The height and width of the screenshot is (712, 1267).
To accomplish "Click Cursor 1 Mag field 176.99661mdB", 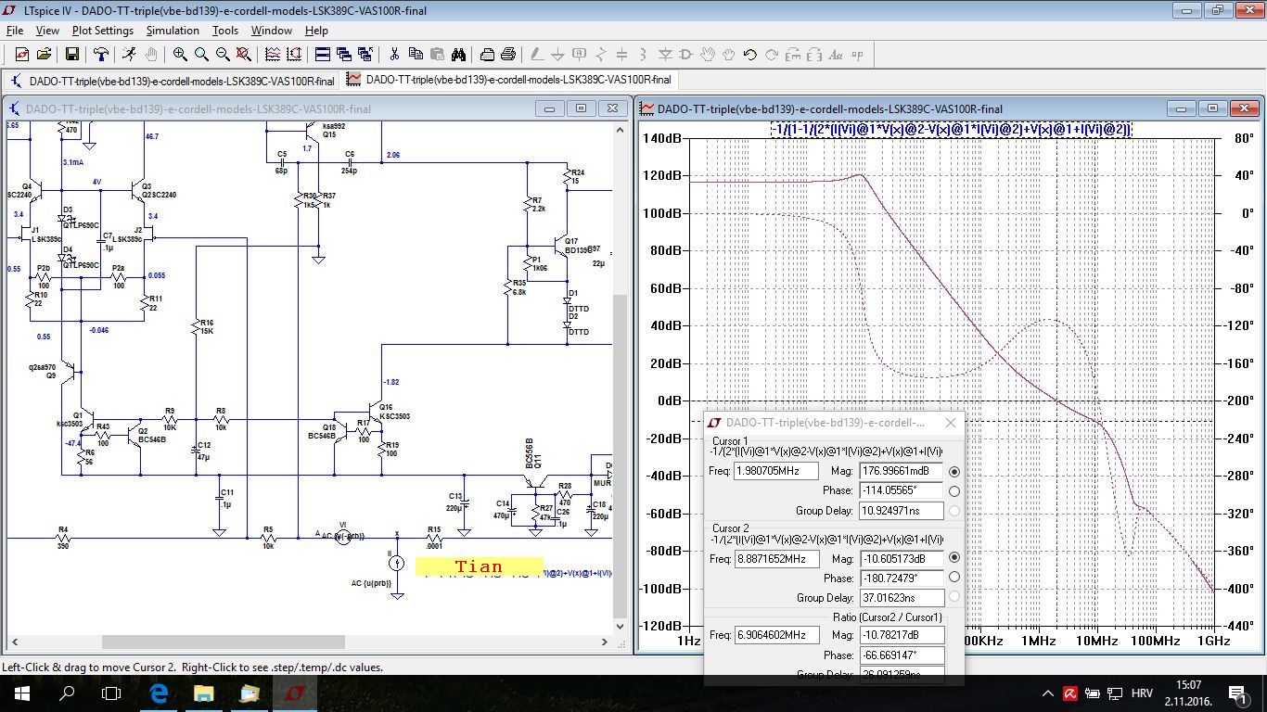I will pos(901,471).
